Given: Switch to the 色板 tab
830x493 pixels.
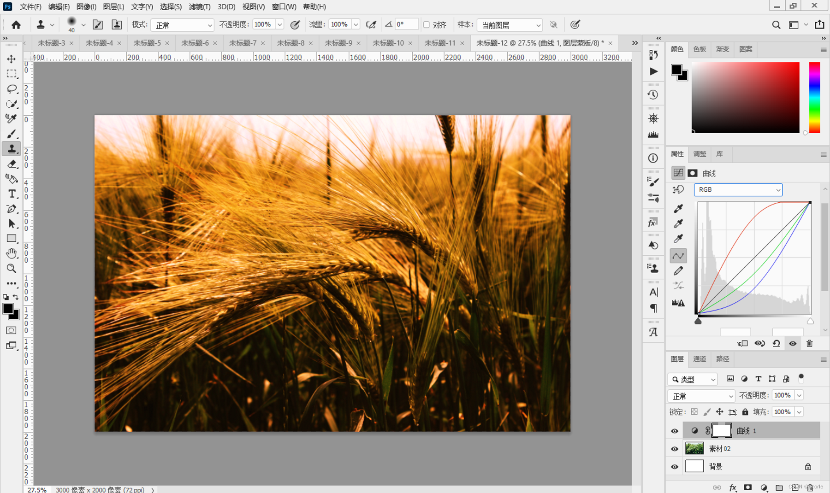Looking at the screenshot, I should pyautogui.click(x=700, y=49).
